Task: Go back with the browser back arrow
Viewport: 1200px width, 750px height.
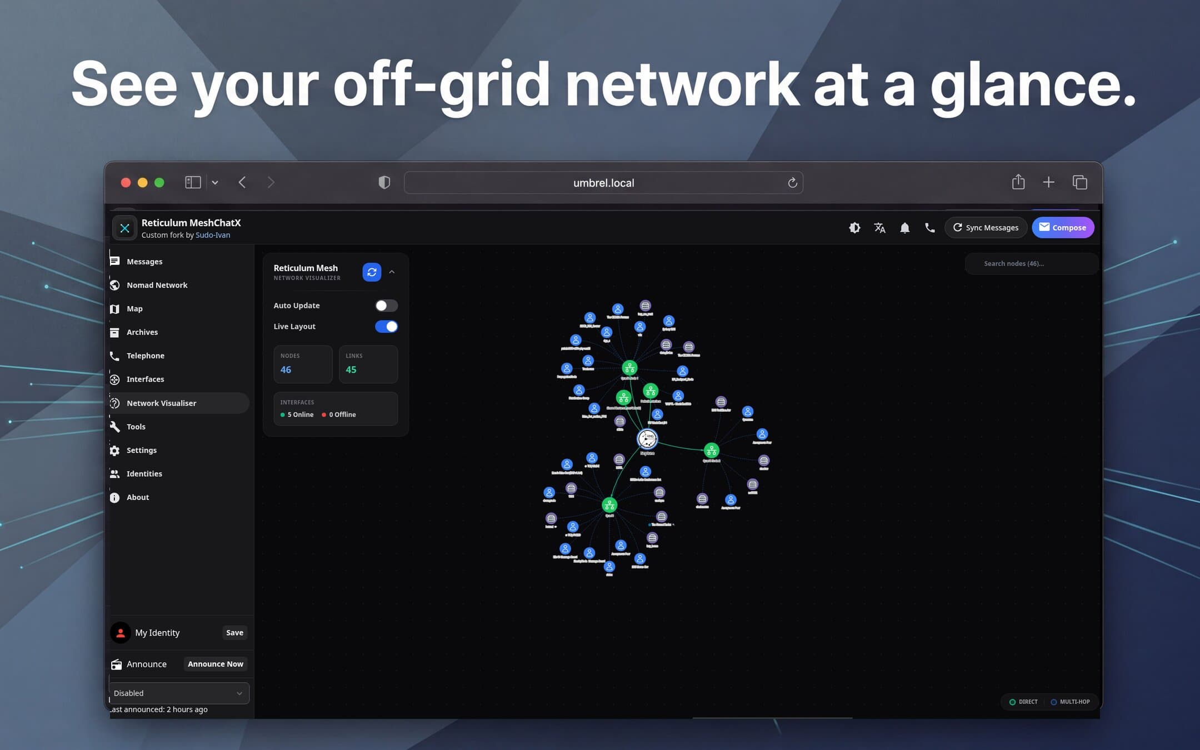Action: pyautogui.click(x=242, y=182)
